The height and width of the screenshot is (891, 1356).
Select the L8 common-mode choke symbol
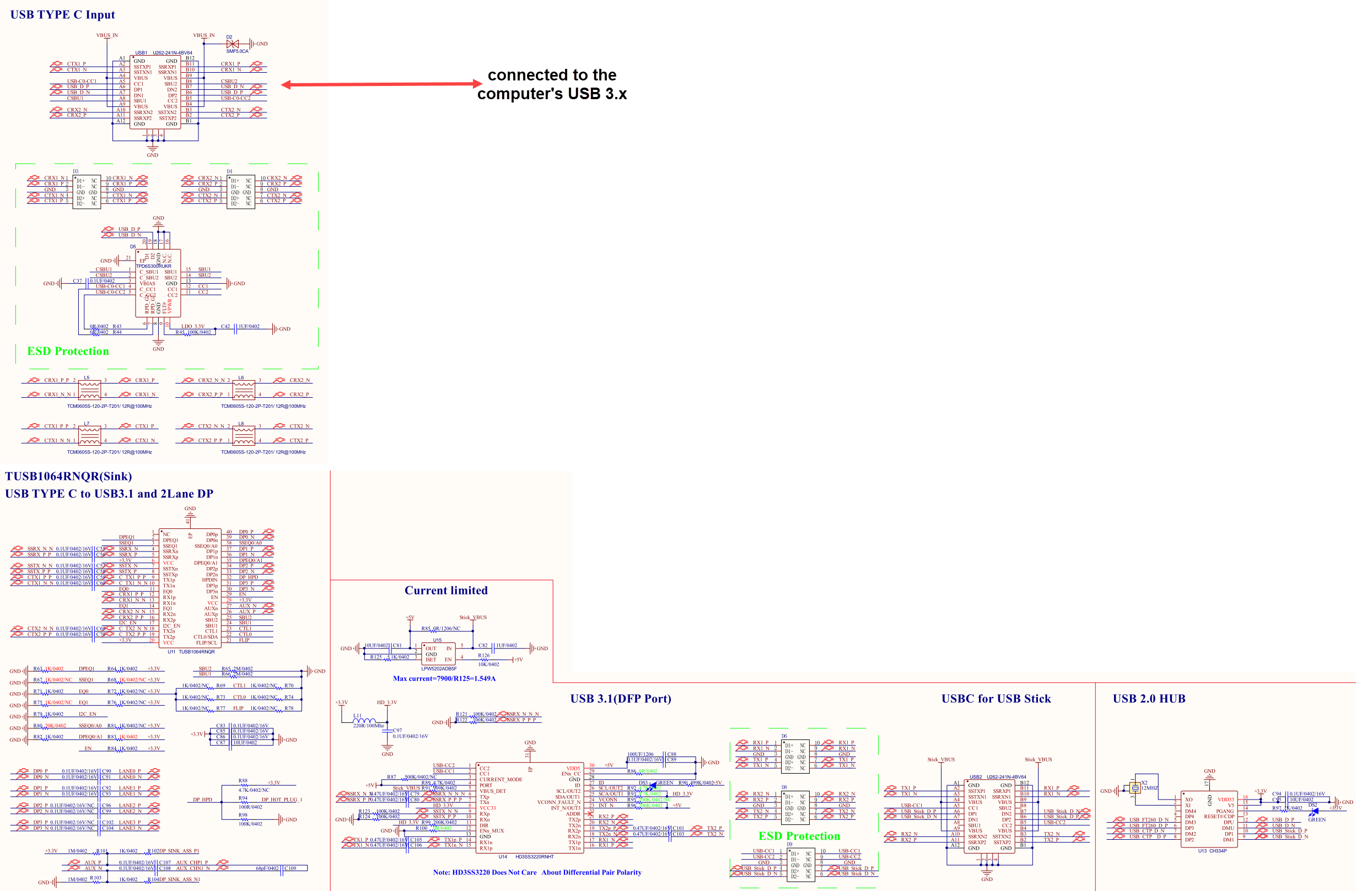click(243, 436)
